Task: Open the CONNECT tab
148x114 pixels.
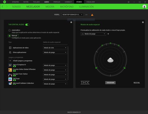Action: coord(68,2)
